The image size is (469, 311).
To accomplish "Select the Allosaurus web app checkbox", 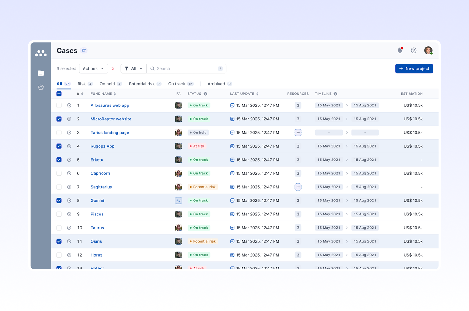I will [x=59, y=105].
